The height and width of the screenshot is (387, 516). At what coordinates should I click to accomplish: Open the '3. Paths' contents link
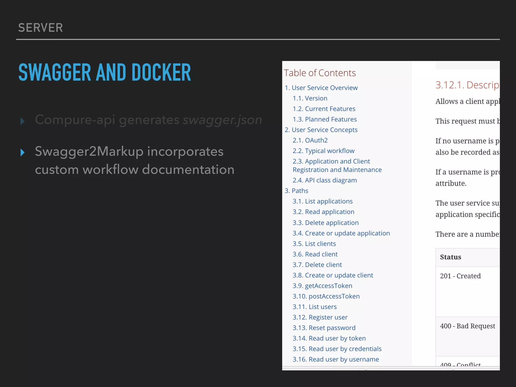296,191
